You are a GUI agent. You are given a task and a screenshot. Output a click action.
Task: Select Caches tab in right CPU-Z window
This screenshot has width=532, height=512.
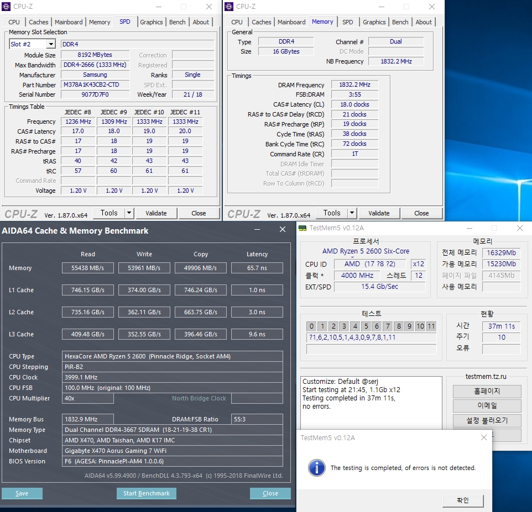[261, 22]
